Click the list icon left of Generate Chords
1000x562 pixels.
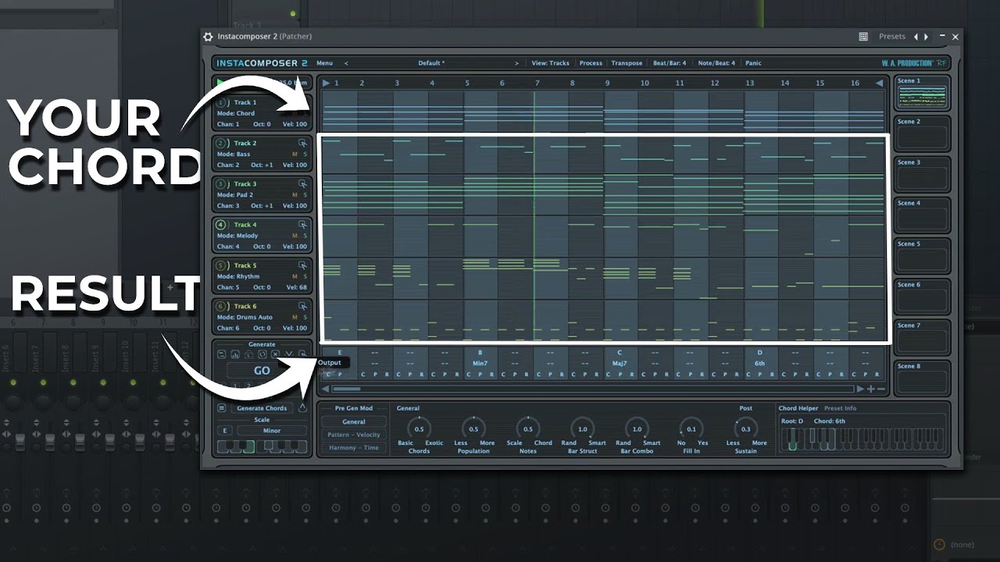pyautogui.click(x=222, y=408)
